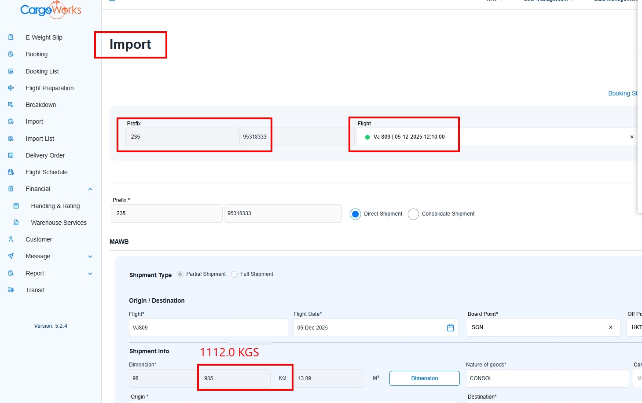
Task: Click the Flight Schedule calendar icon
Action: (11, 172)
